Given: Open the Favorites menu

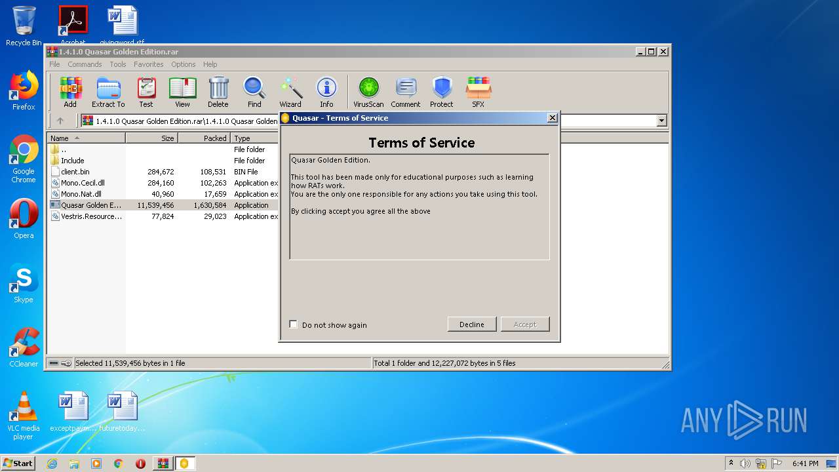Looking at the screenshot, I should pos(149,64).
